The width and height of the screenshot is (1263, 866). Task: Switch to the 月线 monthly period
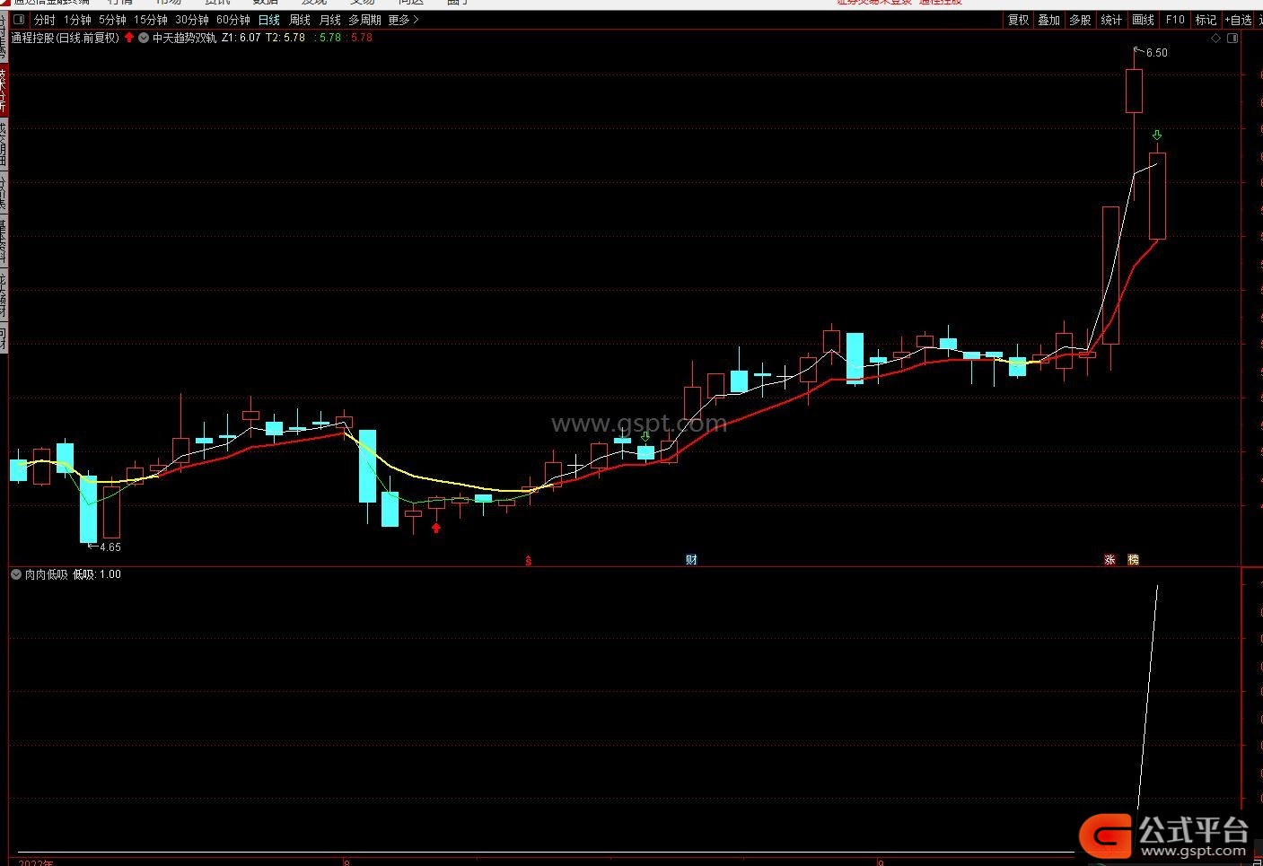tap(329, 20)
